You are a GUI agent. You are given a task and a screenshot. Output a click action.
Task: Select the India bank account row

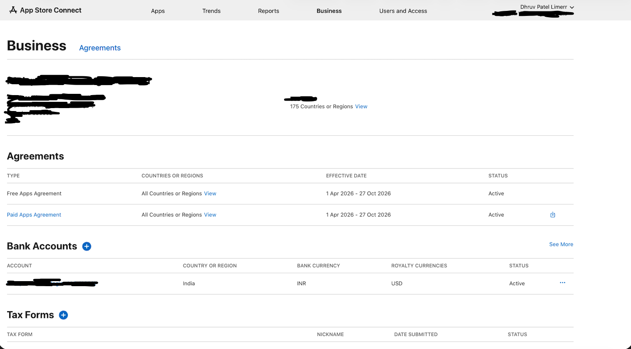point(189,284)
